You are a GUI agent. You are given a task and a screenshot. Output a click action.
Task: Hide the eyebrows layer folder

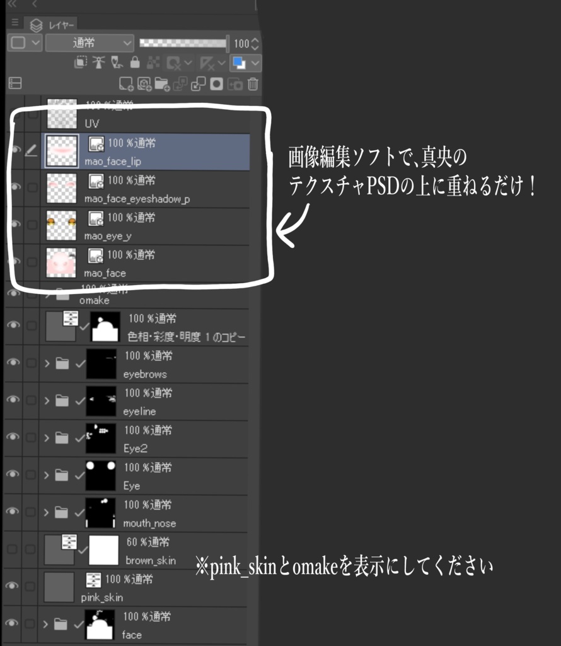click(14, 363)
